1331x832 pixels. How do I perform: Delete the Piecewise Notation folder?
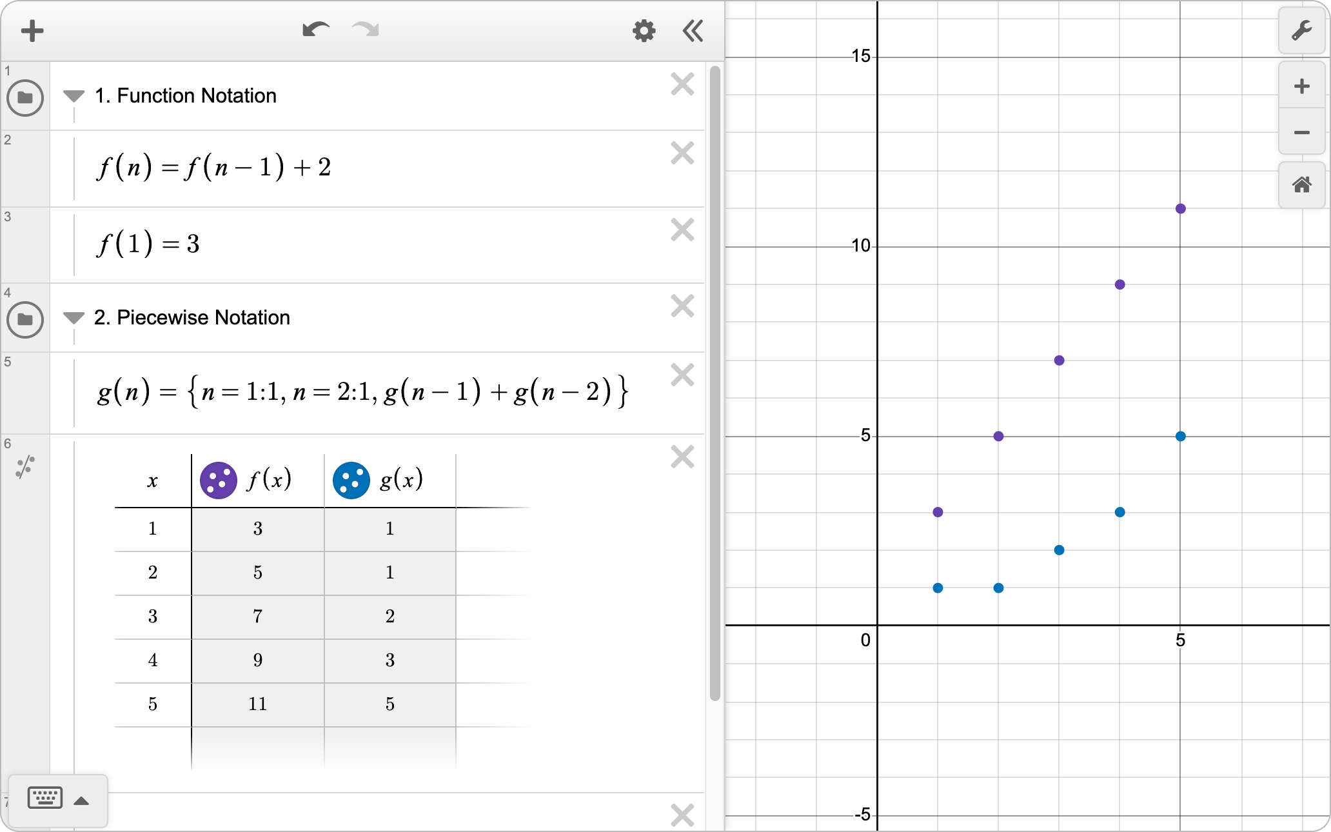tap(682, 306)
